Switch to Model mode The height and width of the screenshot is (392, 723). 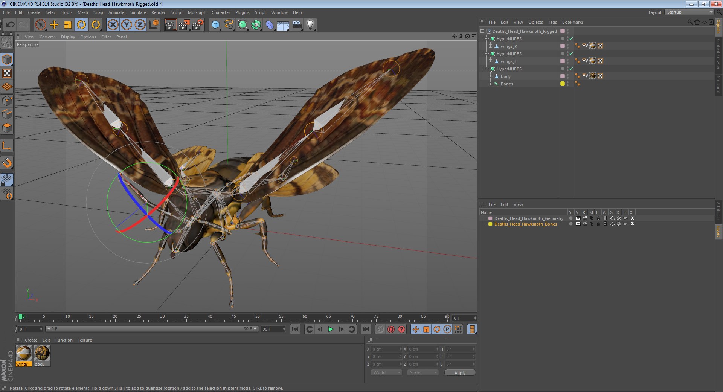[7, 59]
